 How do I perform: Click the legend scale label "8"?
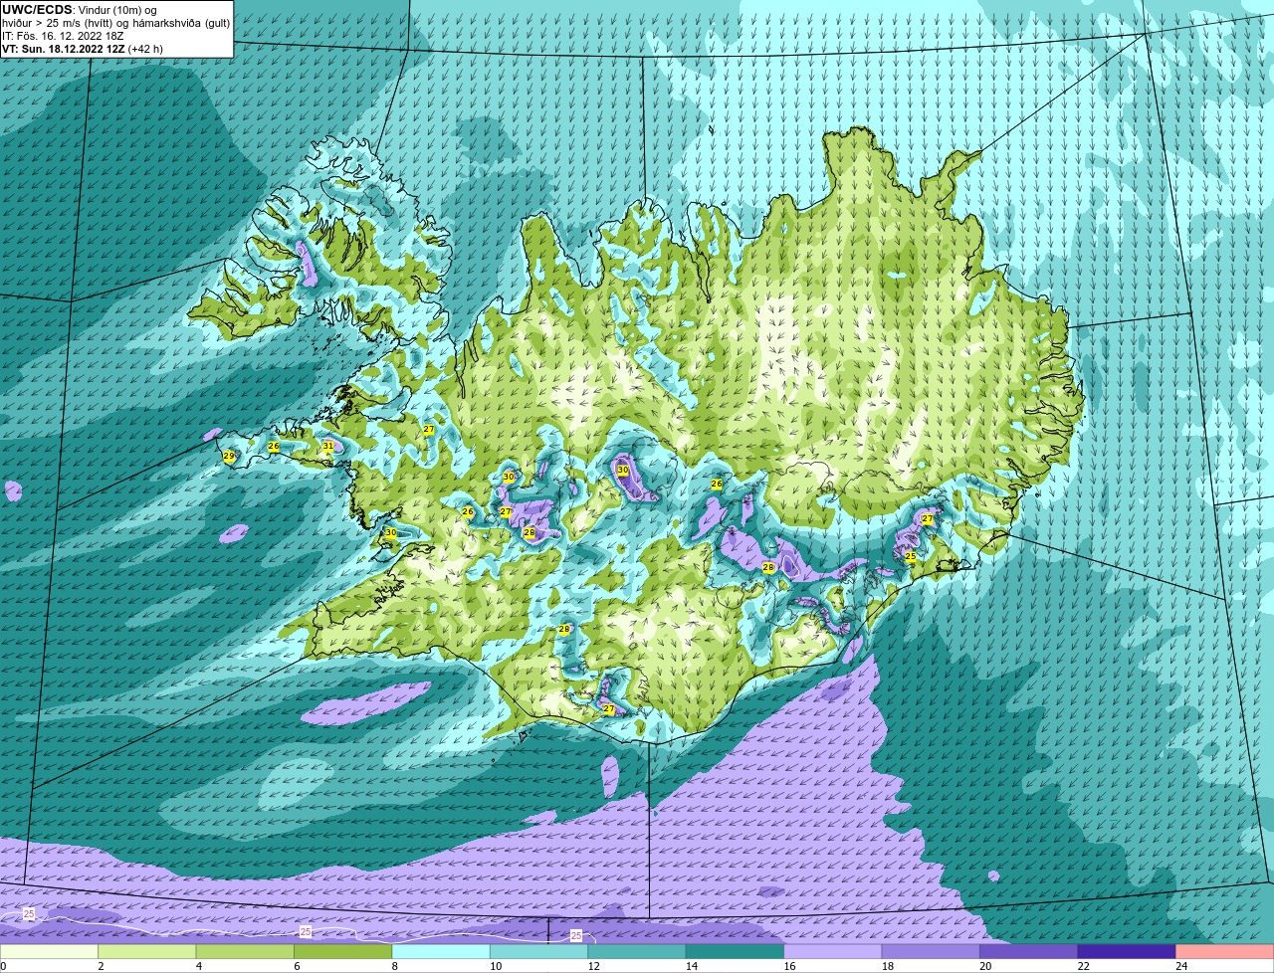click(x=394, y=966)
